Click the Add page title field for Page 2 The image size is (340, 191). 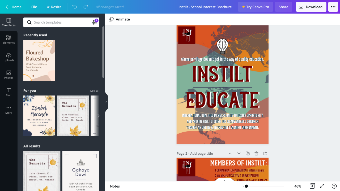(x=202, y=154)
